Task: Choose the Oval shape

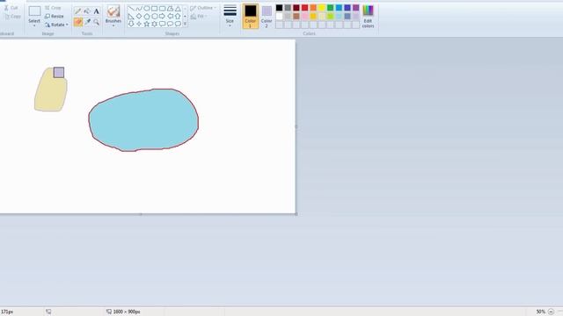Action: pos(147,9)
